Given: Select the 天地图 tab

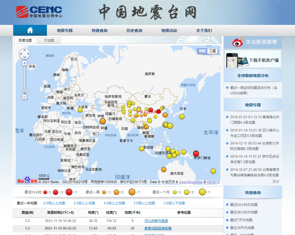Looking at the screenshot, I should pyautogui.click(x=49, y=40).
